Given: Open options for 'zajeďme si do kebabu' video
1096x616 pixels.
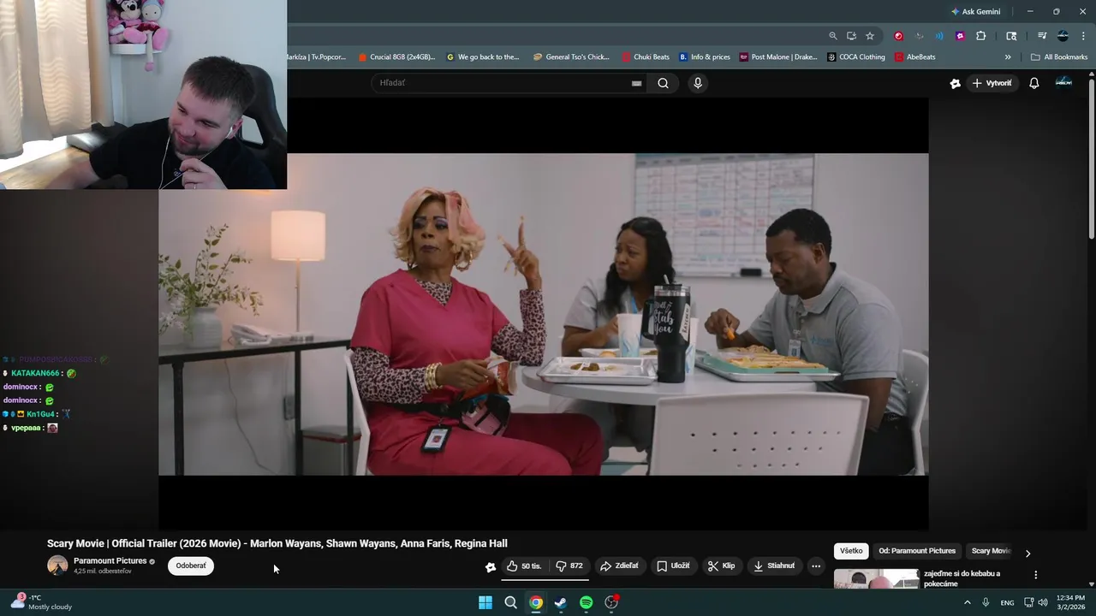Looking at the screenshot, I should click(x=1035, y=575).
